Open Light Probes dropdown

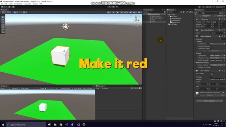click(218, 56)
